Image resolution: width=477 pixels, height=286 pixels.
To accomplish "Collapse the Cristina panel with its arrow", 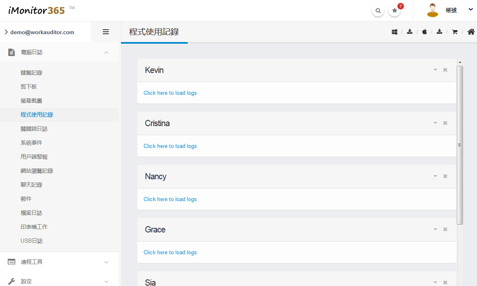I will click(435, 123).
